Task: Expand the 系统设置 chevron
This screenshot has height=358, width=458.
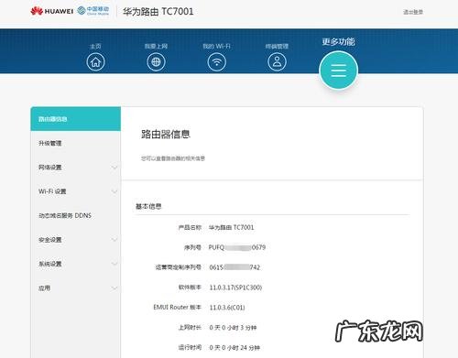Action: click(x=114, y=264)
